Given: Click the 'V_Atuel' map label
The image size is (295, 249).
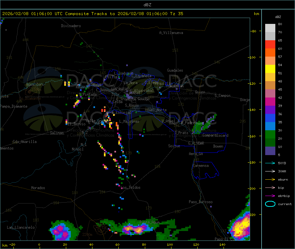Looking at the screenshot, I should click(168, 121).
